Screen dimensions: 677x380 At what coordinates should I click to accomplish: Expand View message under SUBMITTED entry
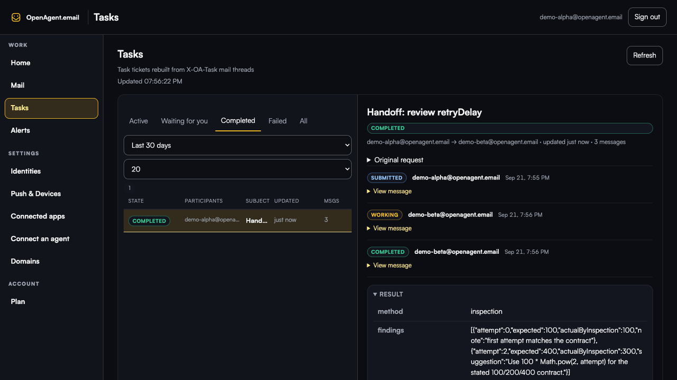tap(389, 191)
